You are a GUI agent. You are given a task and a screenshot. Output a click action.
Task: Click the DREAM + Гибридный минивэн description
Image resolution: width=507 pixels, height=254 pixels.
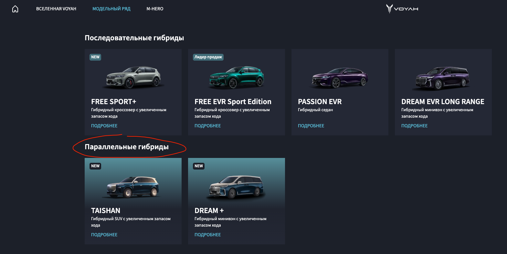[x=230, y=222]
